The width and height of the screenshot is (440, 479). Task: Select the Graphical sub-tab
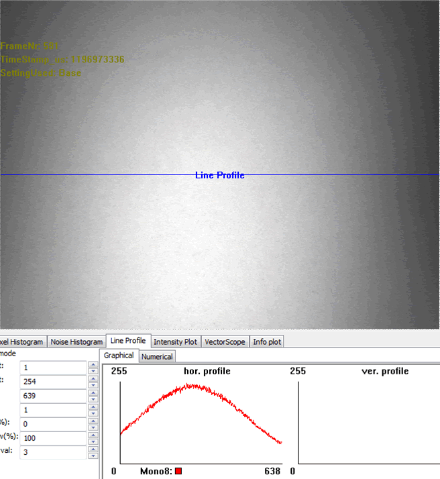point(119,356)
